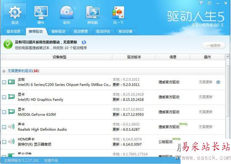Screen dimensions: 231x164
Task: Click the HDMI声卡 speaker icon
Action: 11,141
